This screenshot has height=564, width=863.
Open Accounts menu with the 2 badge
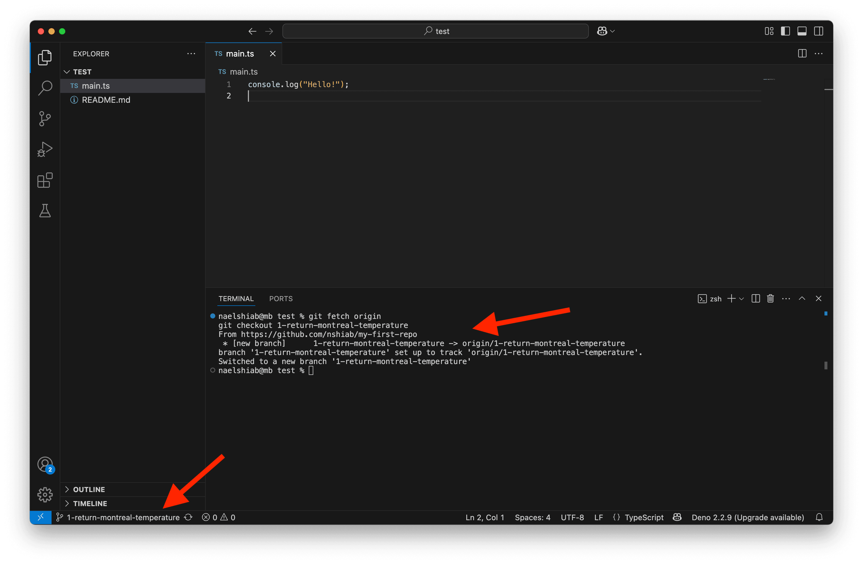pos(45,465)
